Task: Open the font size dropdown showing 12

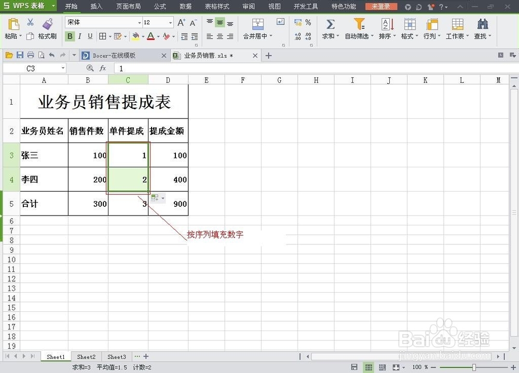Action: click(170, 23)
